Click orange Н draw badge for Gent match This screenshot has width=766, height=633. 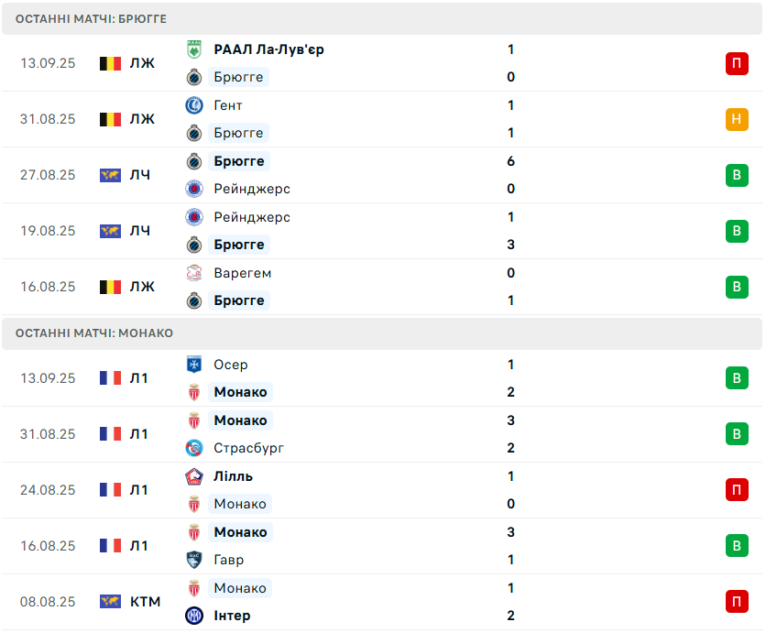point(737,119)
